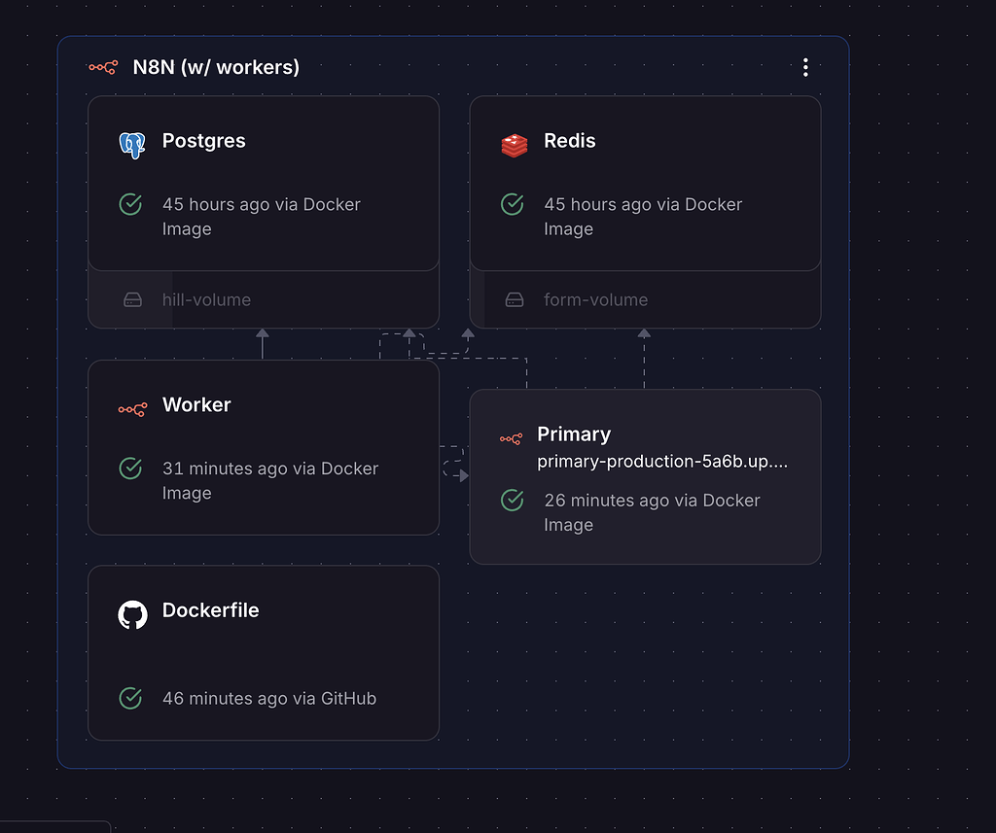Select the Redis stack icon
996x833 pixels.
pyautogui.click(x=515, y=142)
